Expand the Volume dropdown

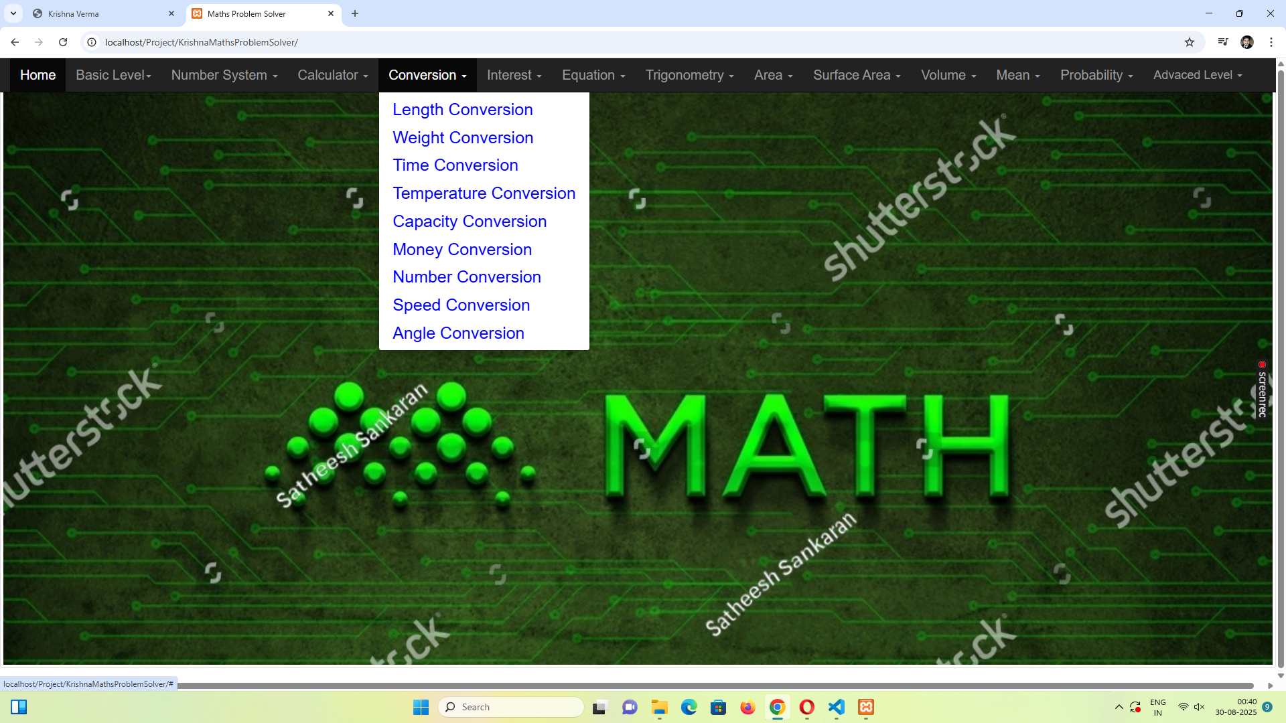coord(948,75)
